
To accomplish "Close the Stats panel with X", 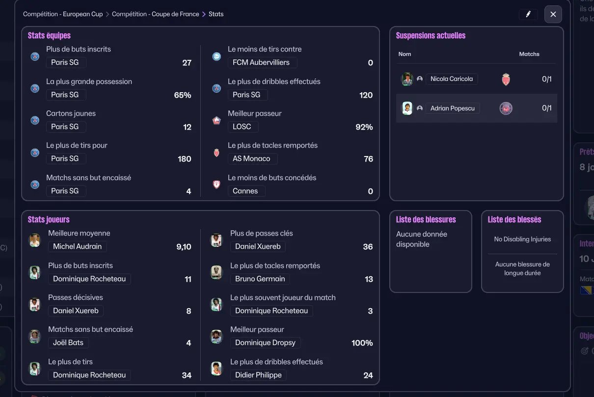I will tap(553, 14).
